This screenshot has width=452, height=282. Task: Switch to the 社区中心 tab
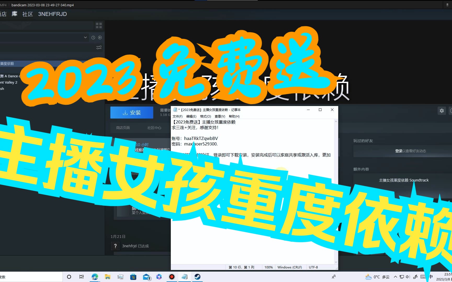click(154, 128)
